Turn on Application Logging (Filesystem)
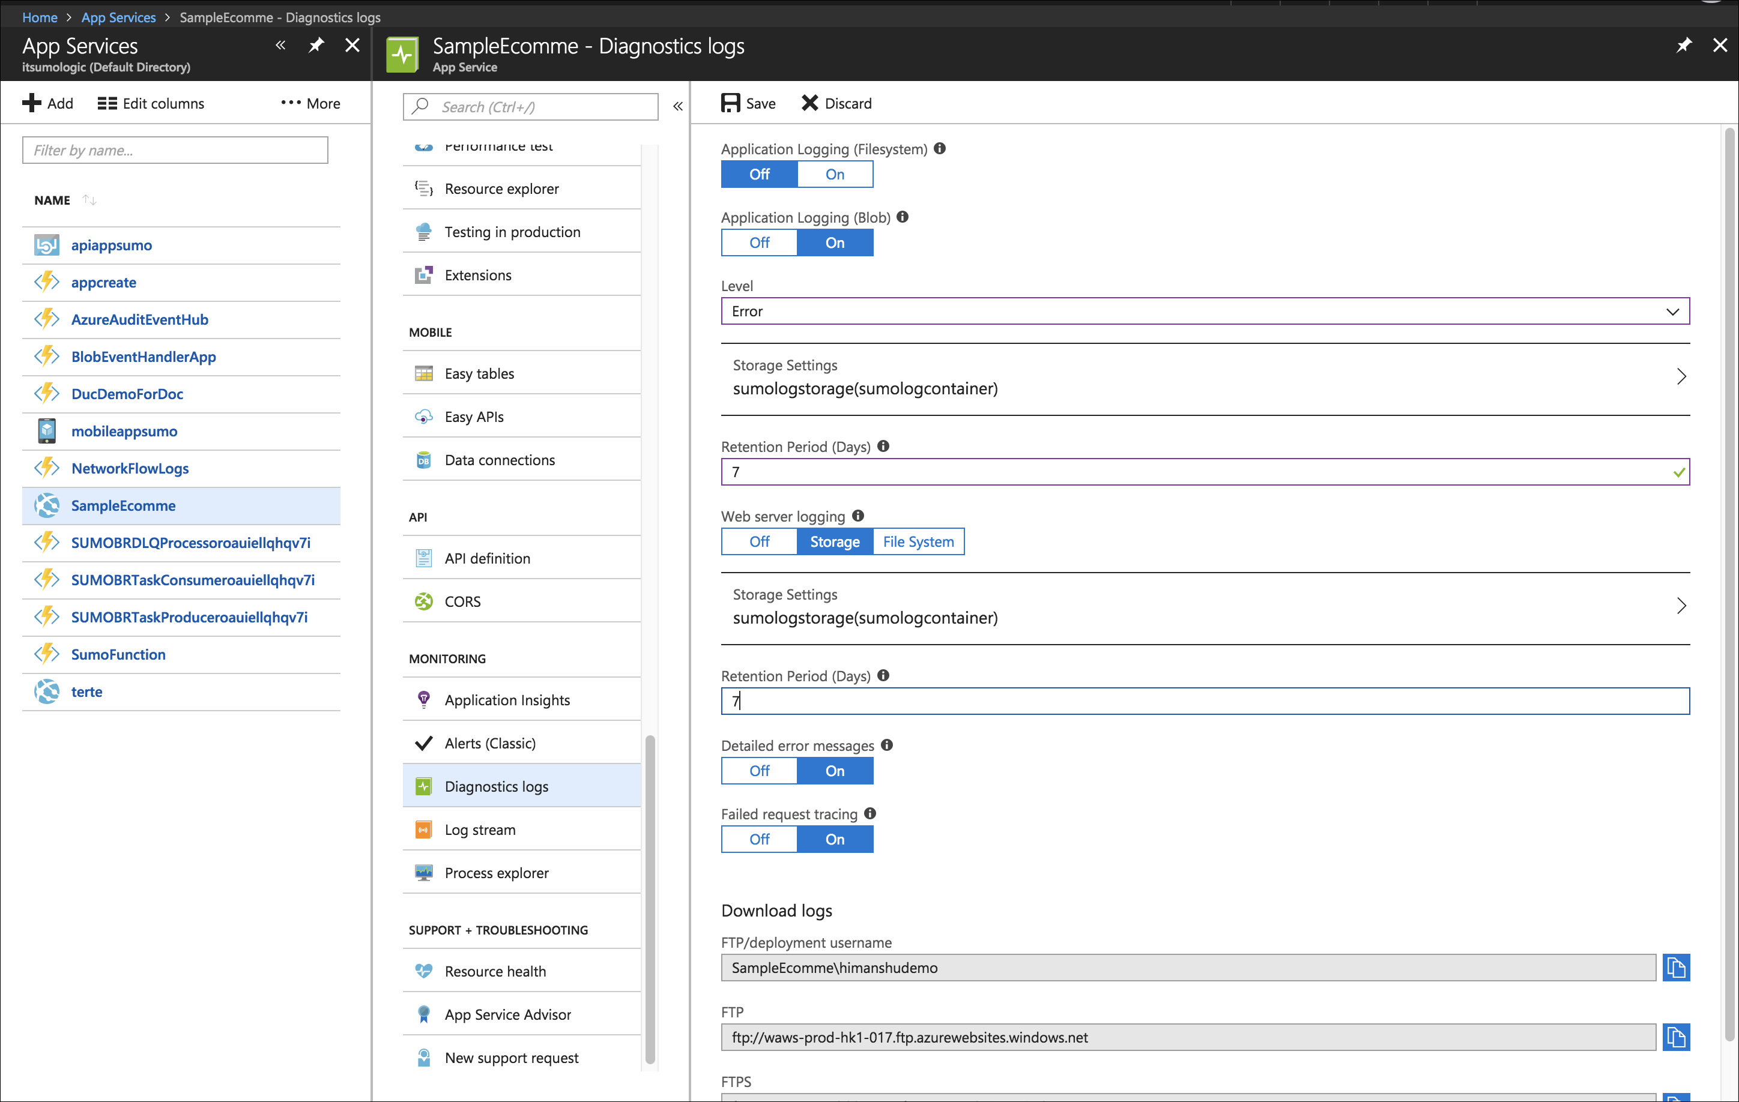This screenshot has height=1102, width=1739. 835,174
